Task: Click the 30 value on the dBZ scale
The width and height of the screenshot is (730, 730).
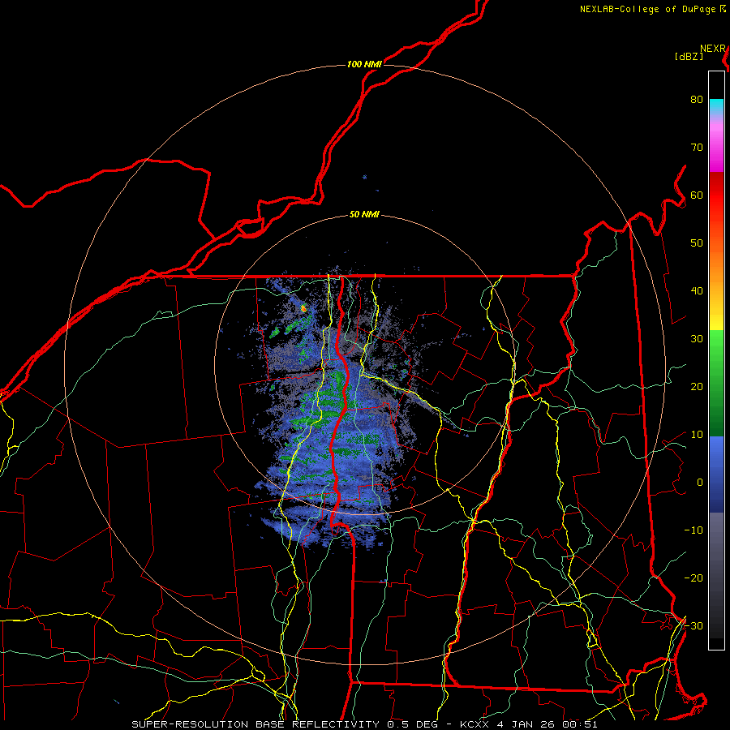Action: [x=697, y=339]
